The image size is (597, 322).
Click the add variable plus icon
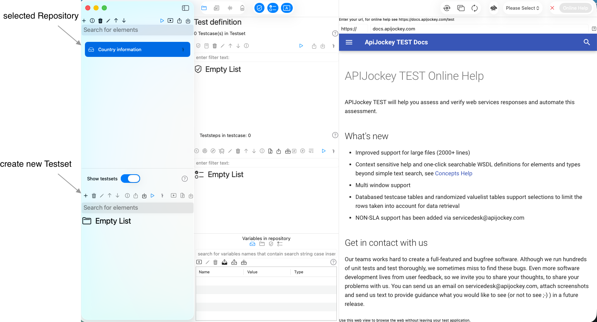pyautogui.click(x=199, y=262)
